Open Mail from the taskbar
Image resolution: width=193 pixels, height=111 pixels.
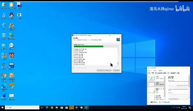point(67,108)
